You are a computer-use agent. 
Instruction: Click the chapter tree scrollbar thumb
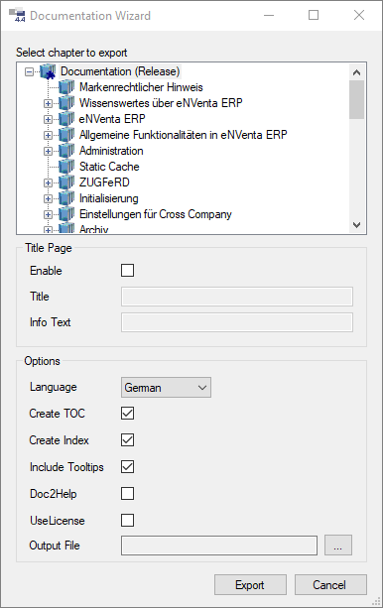(x=356, y=99)
